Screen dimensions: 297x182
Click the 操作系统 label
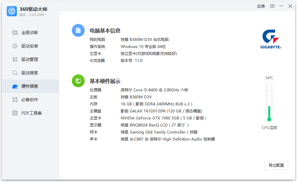[97, 47]
